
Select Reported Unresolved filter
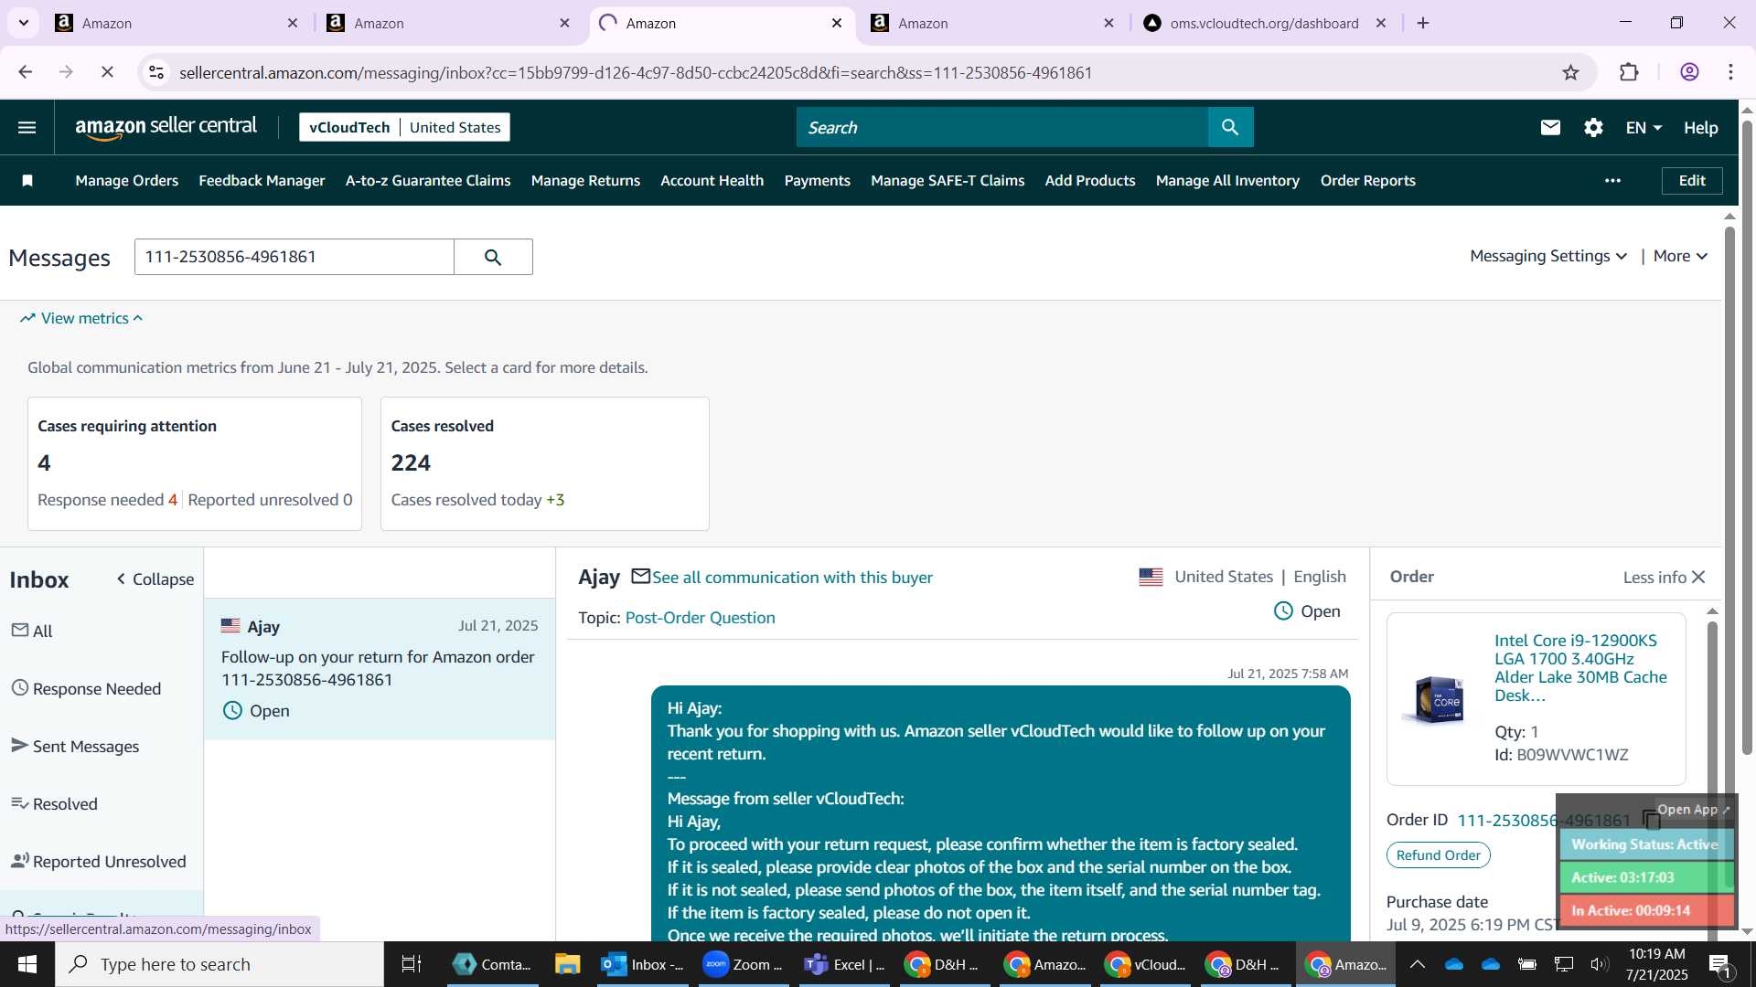point(99,861)
